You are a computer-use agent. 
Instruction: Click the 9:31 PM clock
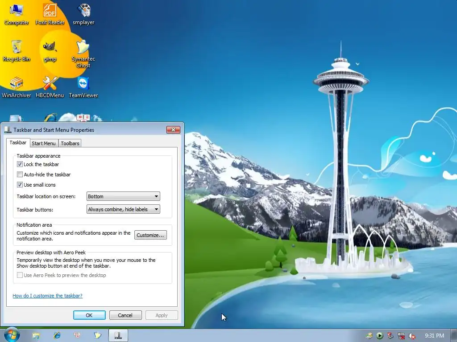click(x=434, y=336)
